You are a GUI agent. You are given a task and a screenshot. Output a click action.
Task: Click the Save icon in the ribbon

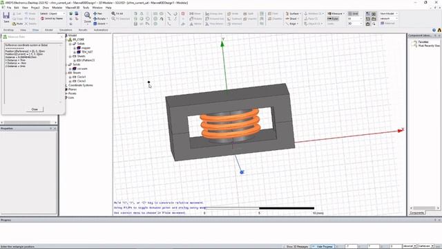(x=6, y=17)
